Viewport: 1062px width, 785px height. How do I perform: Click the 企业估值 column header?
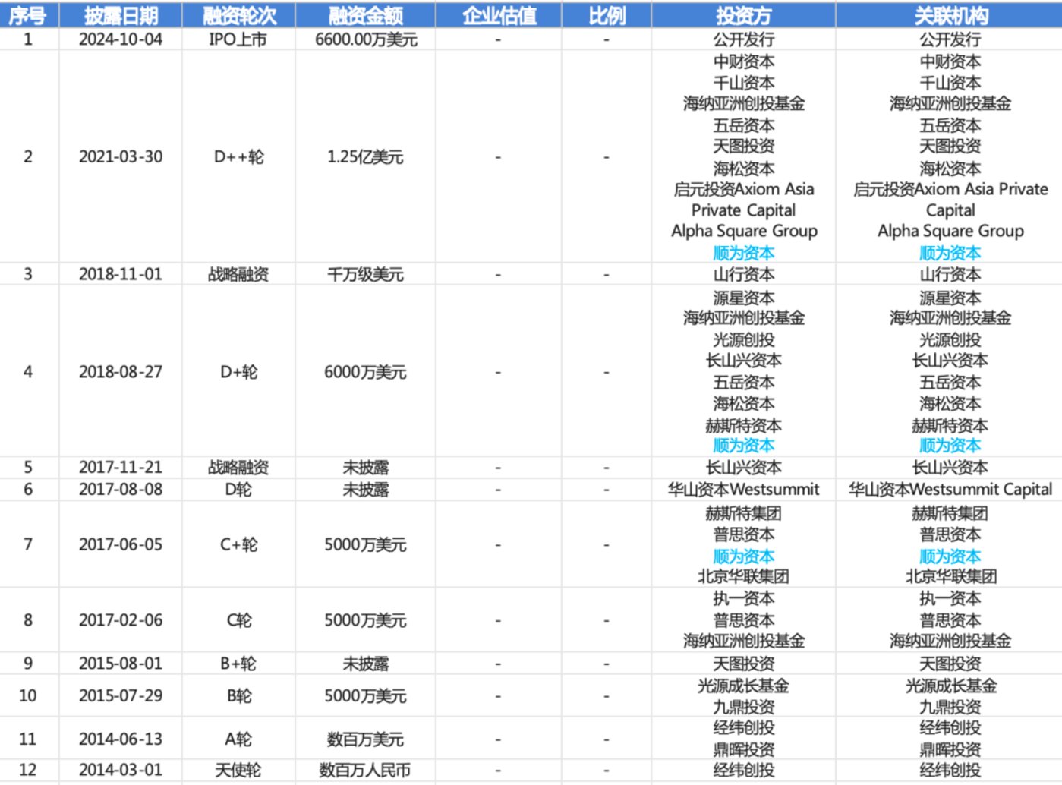(499, 15)
